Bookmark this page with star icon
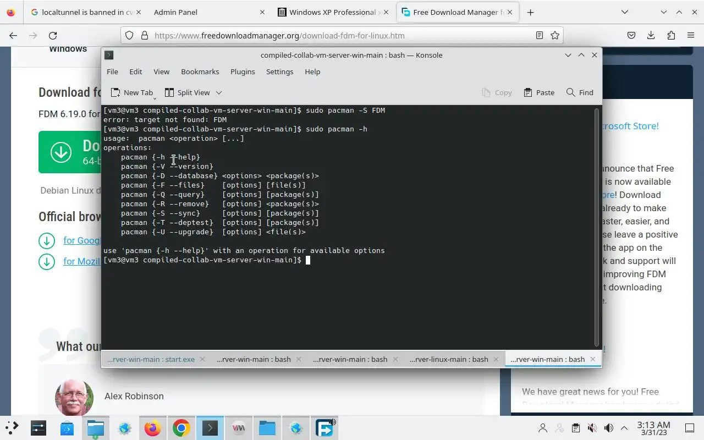 pyautogui.click(x=555, y=35)
